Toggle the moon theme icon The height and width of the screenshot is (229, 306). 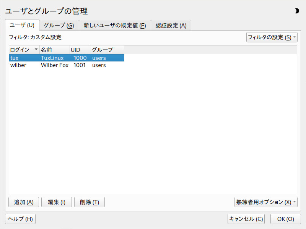click(x=297, y=11)
